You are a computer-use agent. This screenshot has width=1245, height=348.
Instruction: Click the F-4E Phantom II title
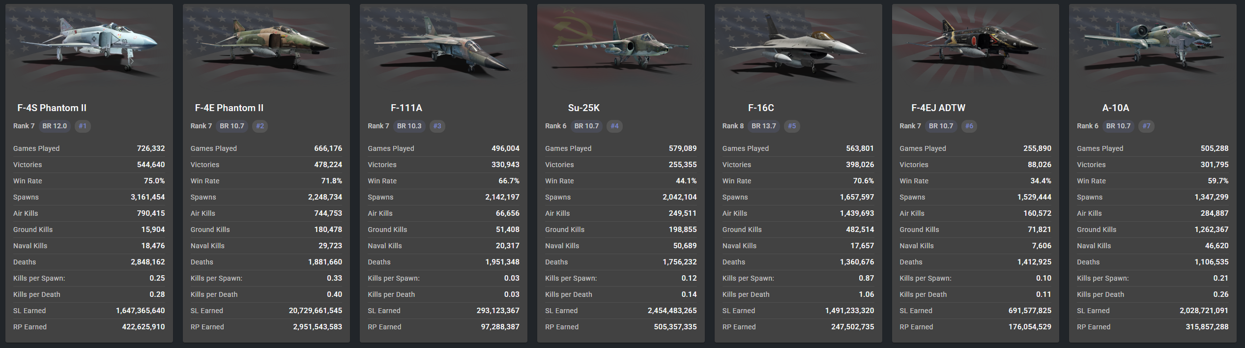[x=229, y=108]
